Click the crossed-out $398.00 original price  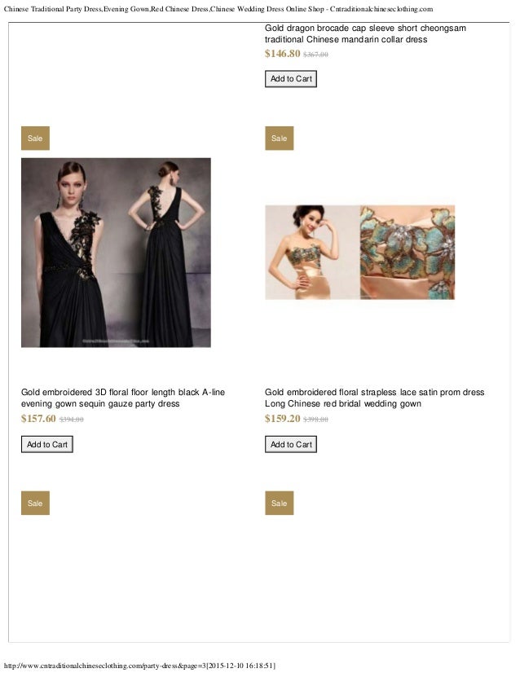coord(315,420)
